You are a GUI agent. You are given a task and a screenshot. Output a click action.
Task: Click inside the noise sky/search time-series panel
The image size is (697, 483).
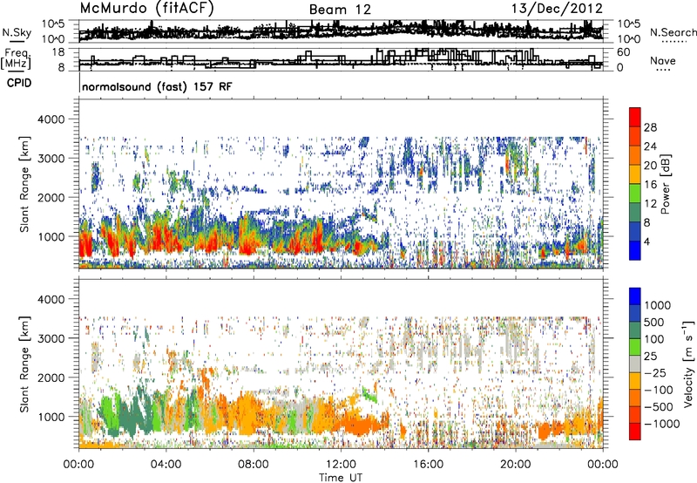click(341, 31)
